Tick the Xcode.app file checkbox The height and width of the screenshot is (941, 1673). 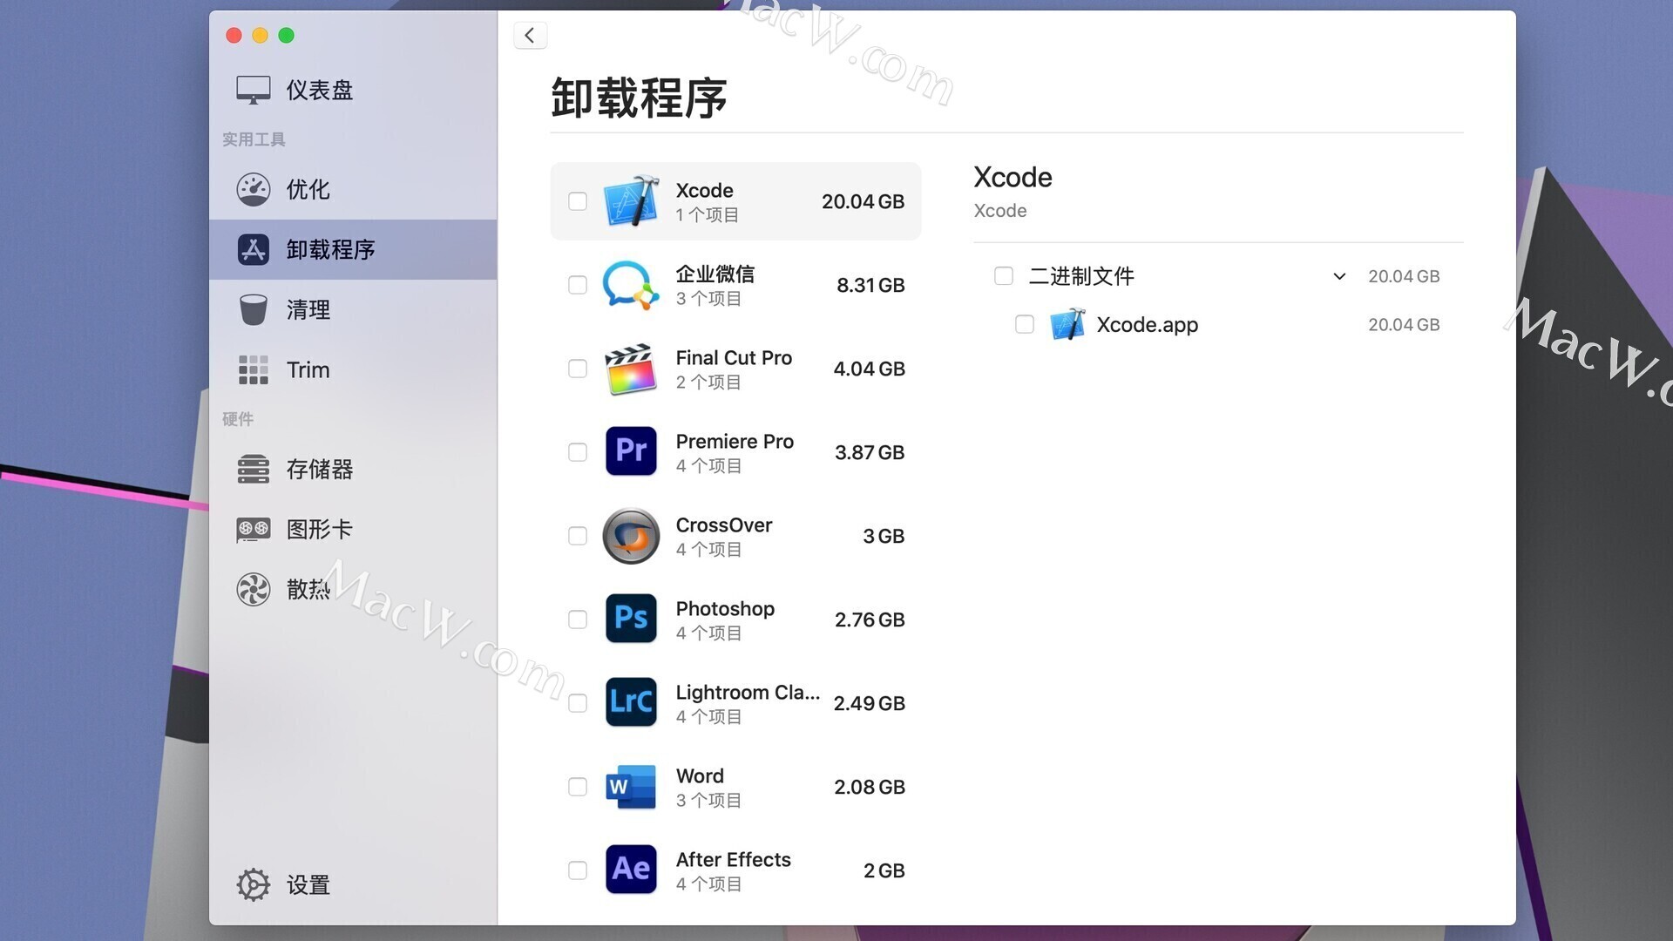1025,325
